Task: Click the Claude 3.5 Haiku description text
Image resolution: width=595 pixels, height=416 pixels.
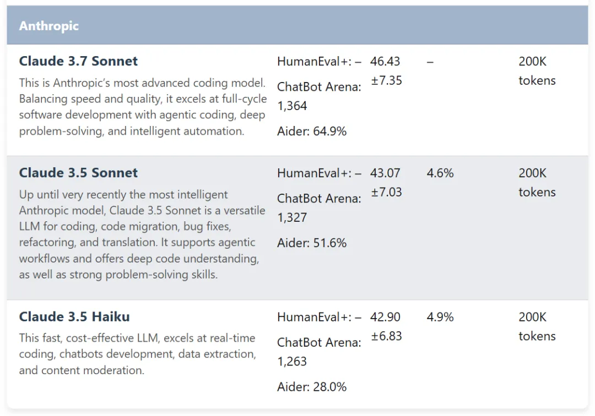Action: pyautogui.click(x=137, y=354)
